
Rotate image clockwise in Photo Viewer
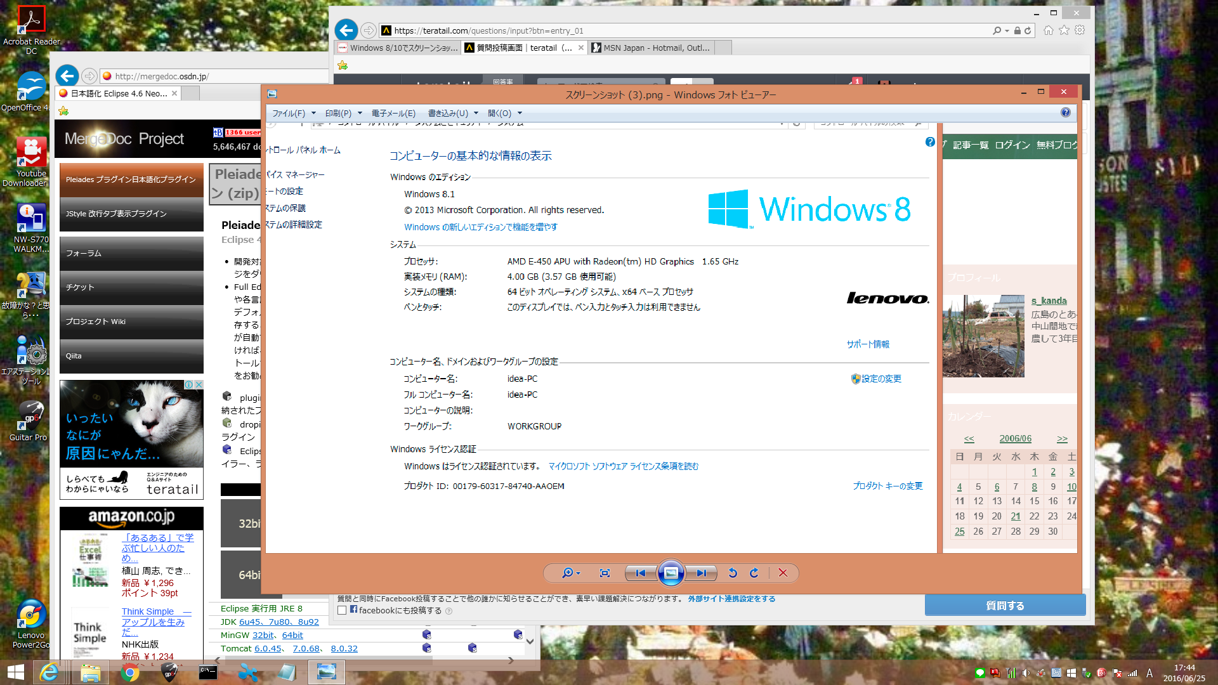tap(754, 573)
